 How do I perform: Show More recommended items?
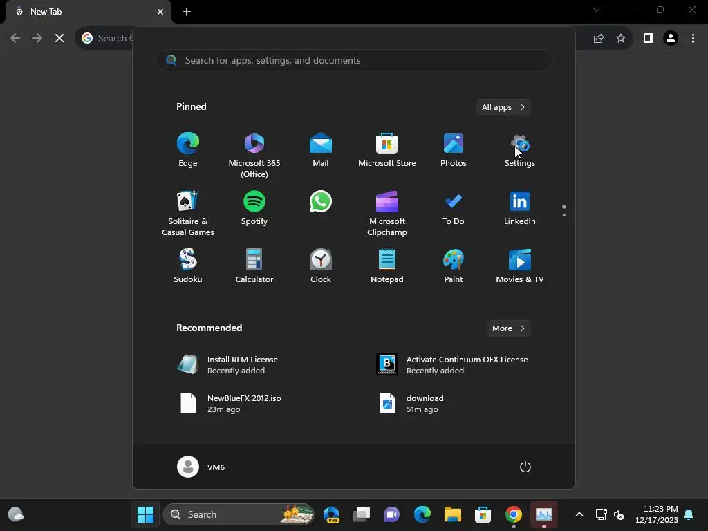click(508, 328)
